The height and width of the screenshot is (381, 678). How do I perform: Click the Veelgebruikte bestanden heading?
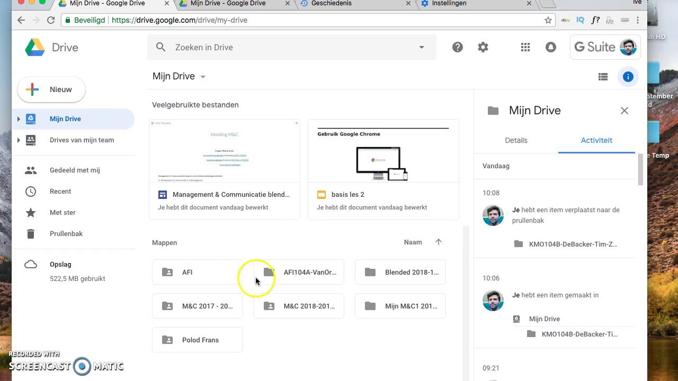pyautogui.click(x=195, y=105)
